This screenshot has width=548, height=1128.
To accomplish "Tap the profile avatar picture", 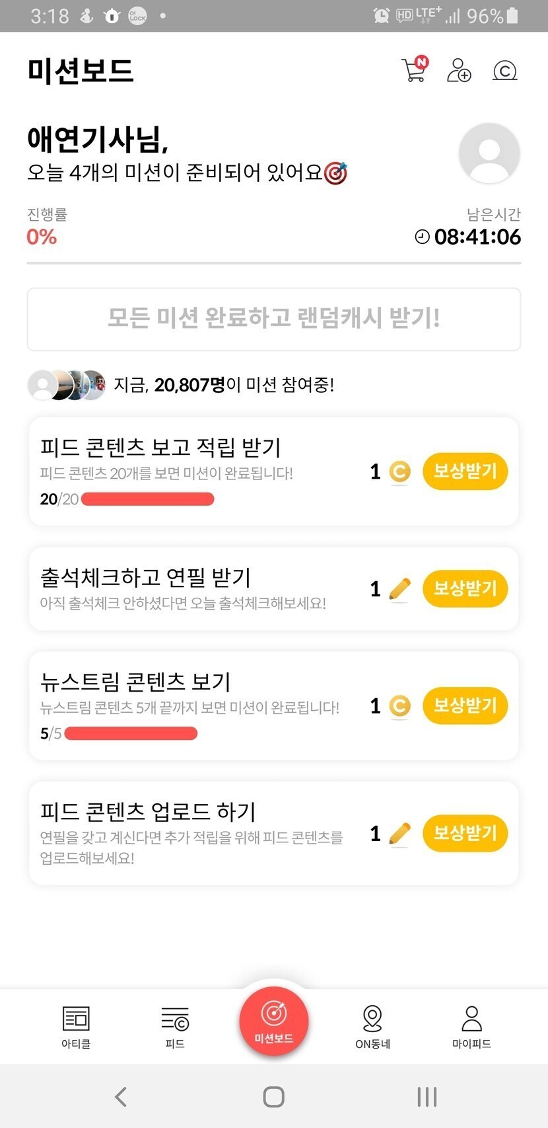I will pyautogui.click(x=489, y=153).
